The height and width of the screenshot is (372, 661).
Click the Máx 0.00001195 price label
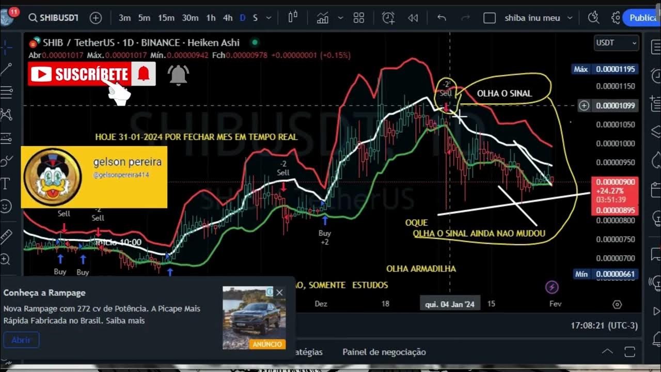tap(605, 69)
